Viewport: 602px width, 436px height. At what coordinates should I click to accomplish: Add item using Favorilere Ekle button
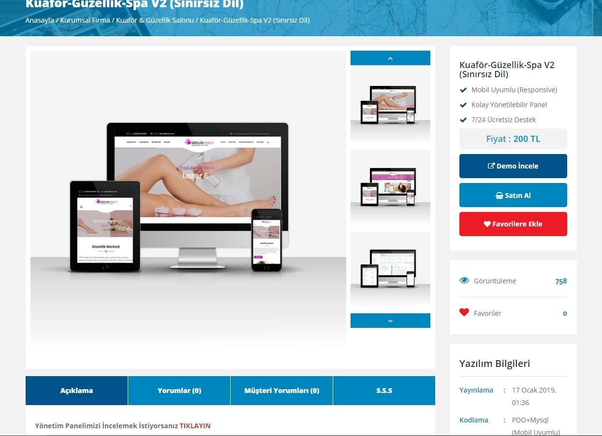(x=513, y=224)
